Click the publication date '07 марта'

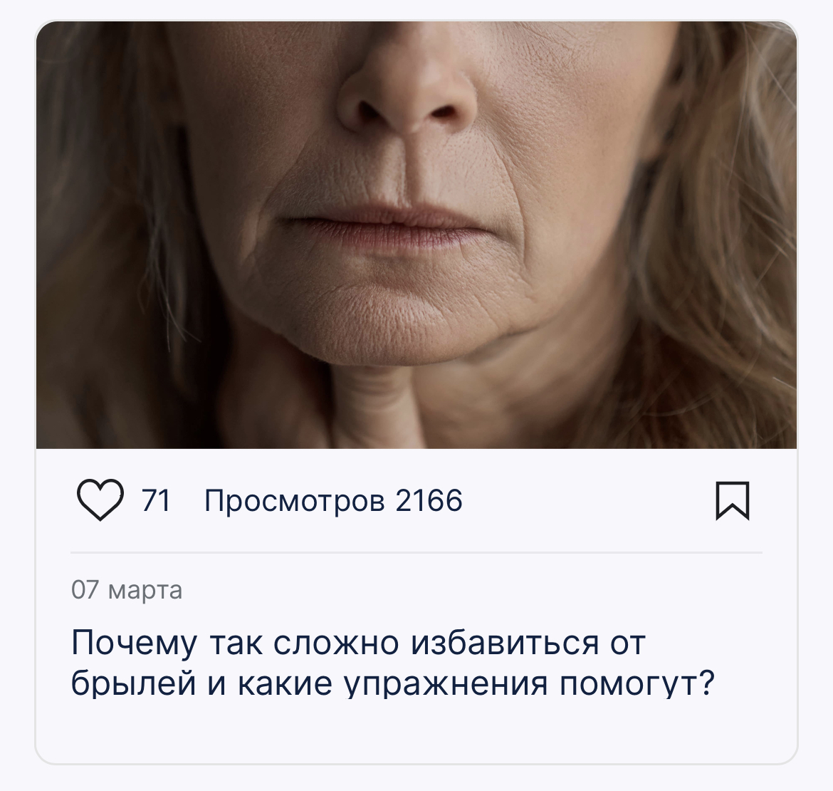[127, 590]
